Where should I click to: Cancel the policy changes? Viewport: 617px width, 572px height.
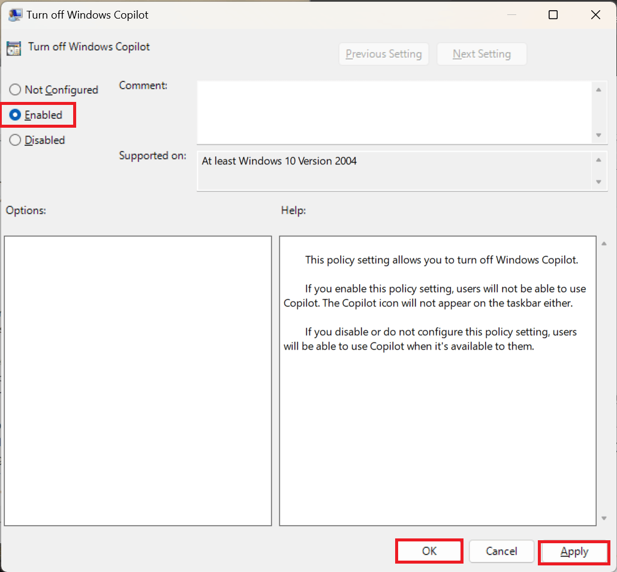point(501,551)
